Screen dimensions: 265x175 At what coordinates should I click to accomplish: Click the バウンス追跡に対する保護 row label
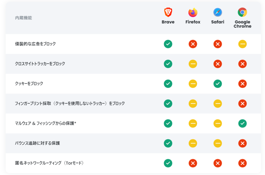[38, 143]
